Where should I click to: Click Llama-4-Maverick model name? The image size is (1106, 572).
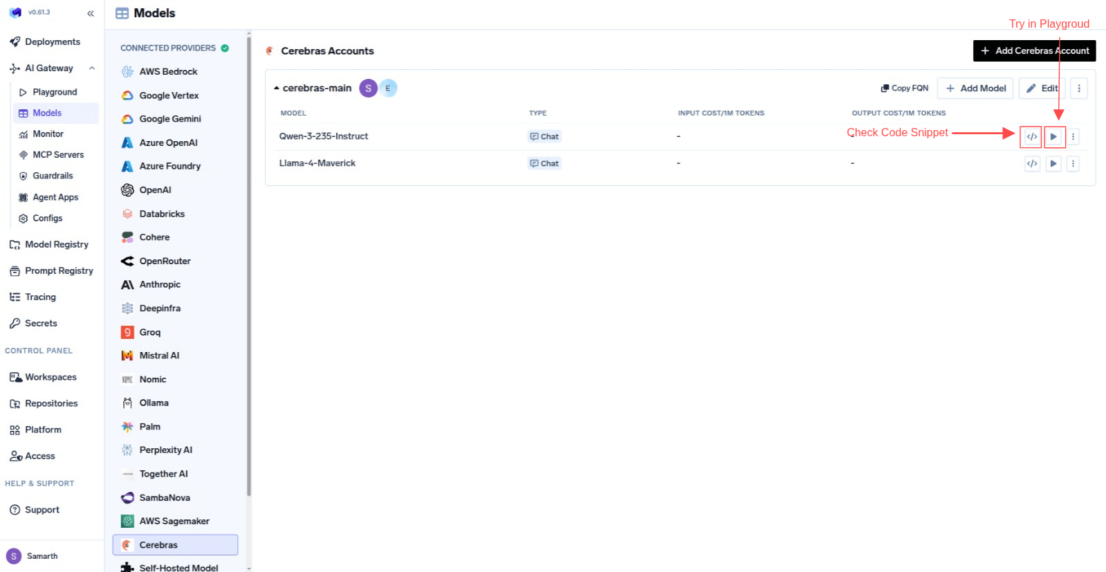pos(317,163)
